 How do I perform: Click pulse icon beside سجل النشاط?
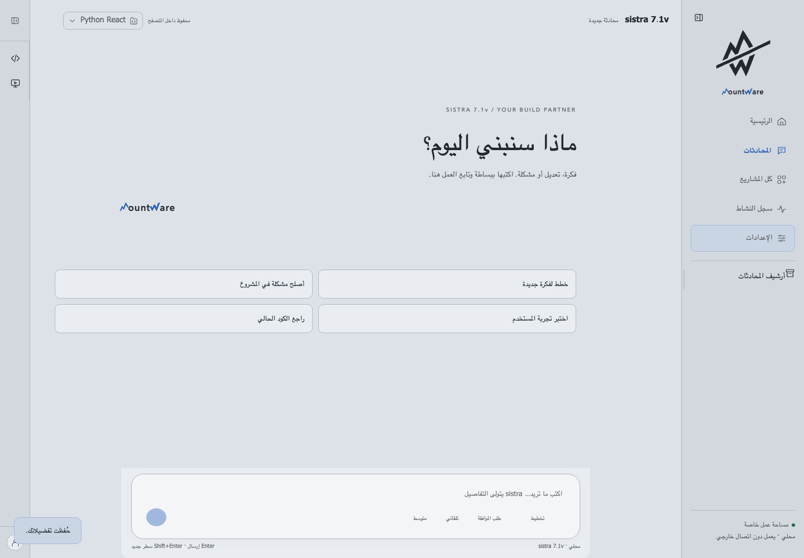(782, 209)
